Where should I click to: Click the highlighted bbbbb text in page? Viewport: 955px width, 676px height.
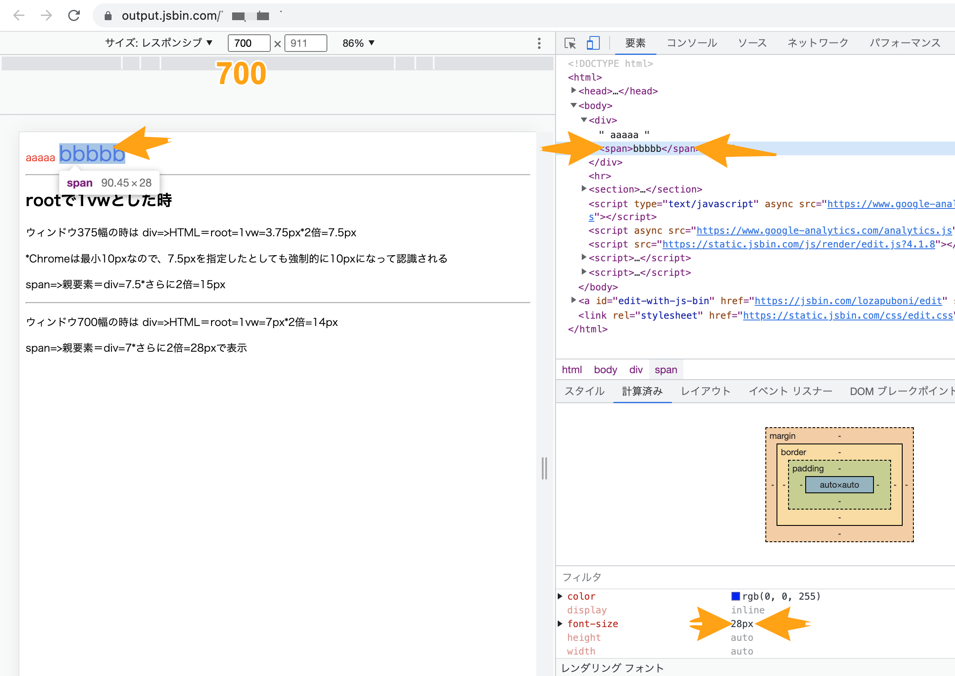(x=92, y=154)
